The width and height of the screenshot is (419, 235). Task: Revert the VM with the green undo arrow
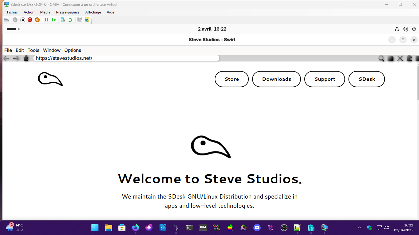pos(71,20)
